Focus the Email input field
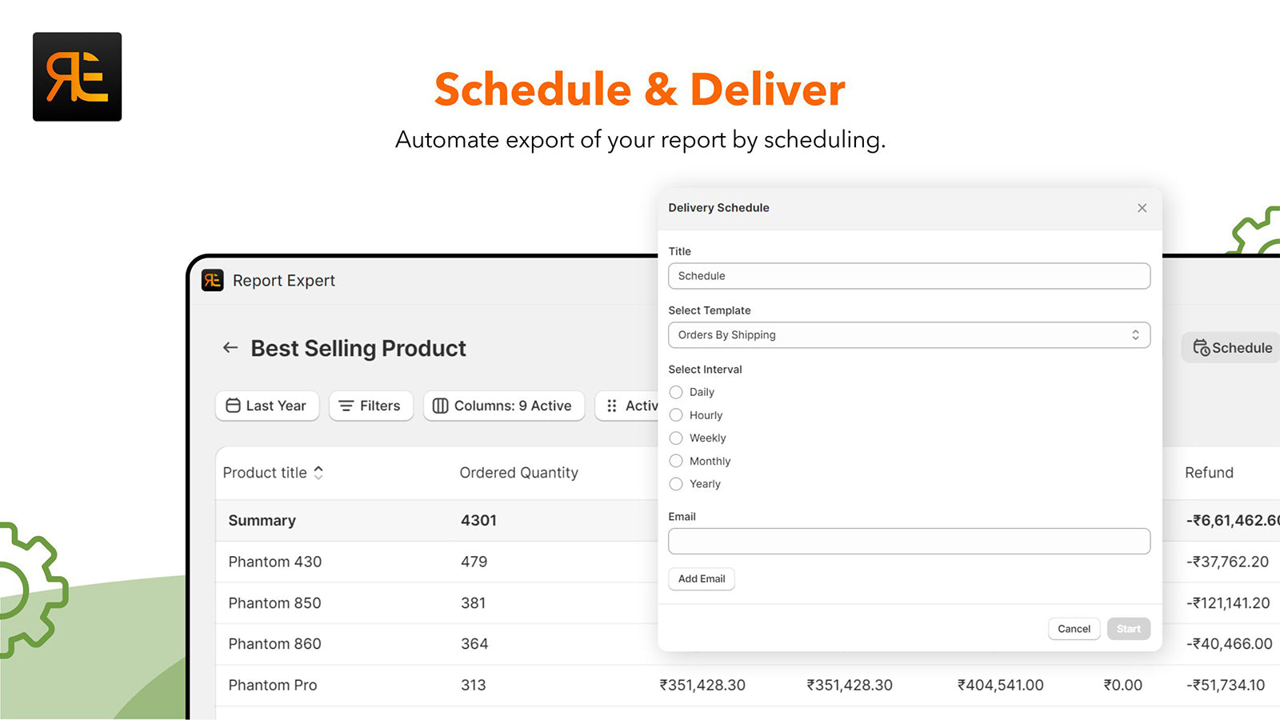This screenshot has width=1280, height=720. [x=909, y=542]
